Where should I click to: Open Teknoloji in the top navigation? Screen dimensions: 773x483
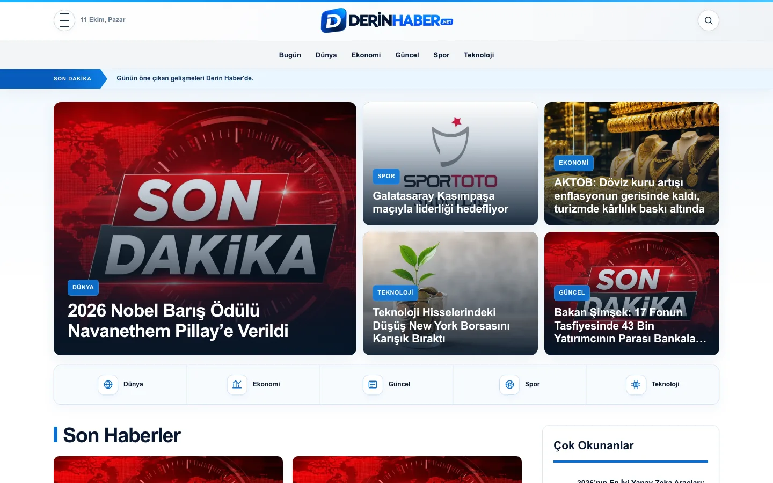coord(479,55)
